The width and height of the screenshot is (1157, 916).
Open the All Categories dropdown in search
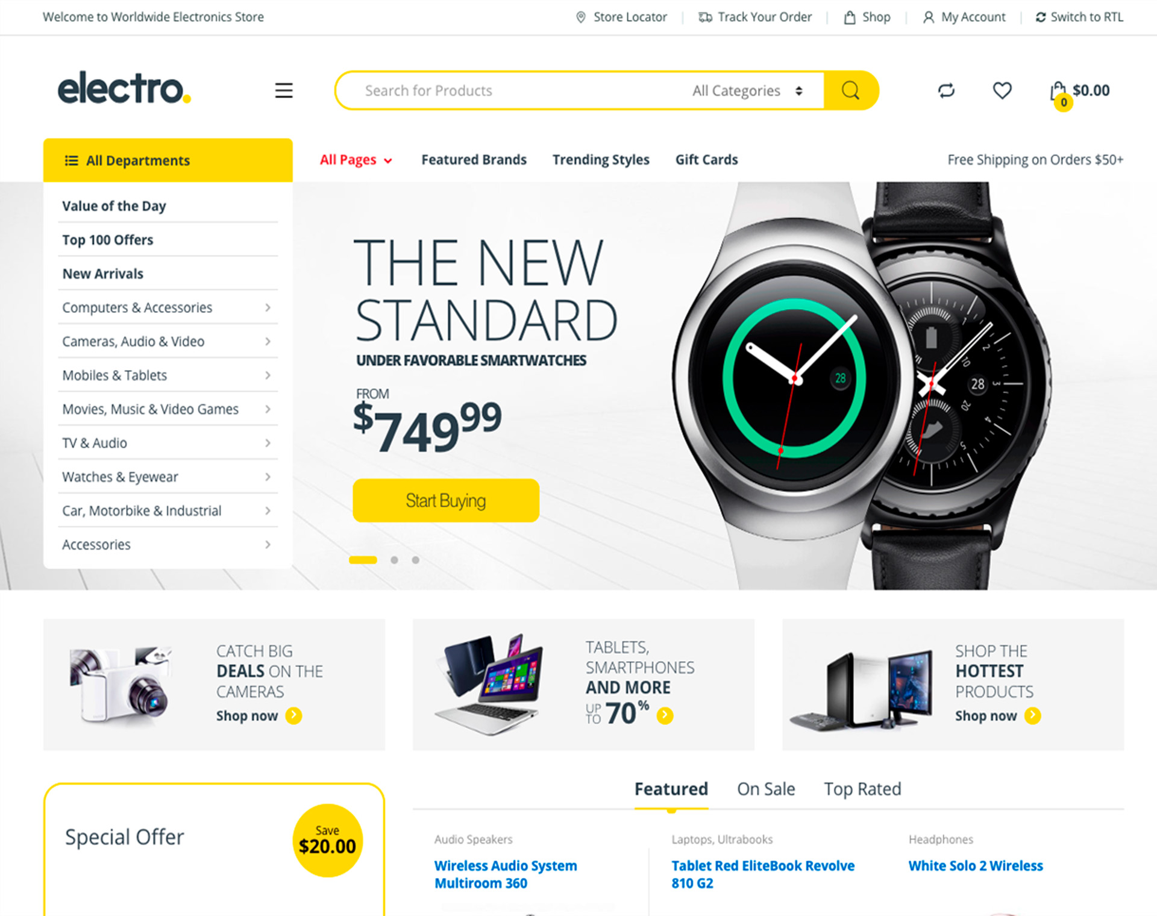point(747,90)
